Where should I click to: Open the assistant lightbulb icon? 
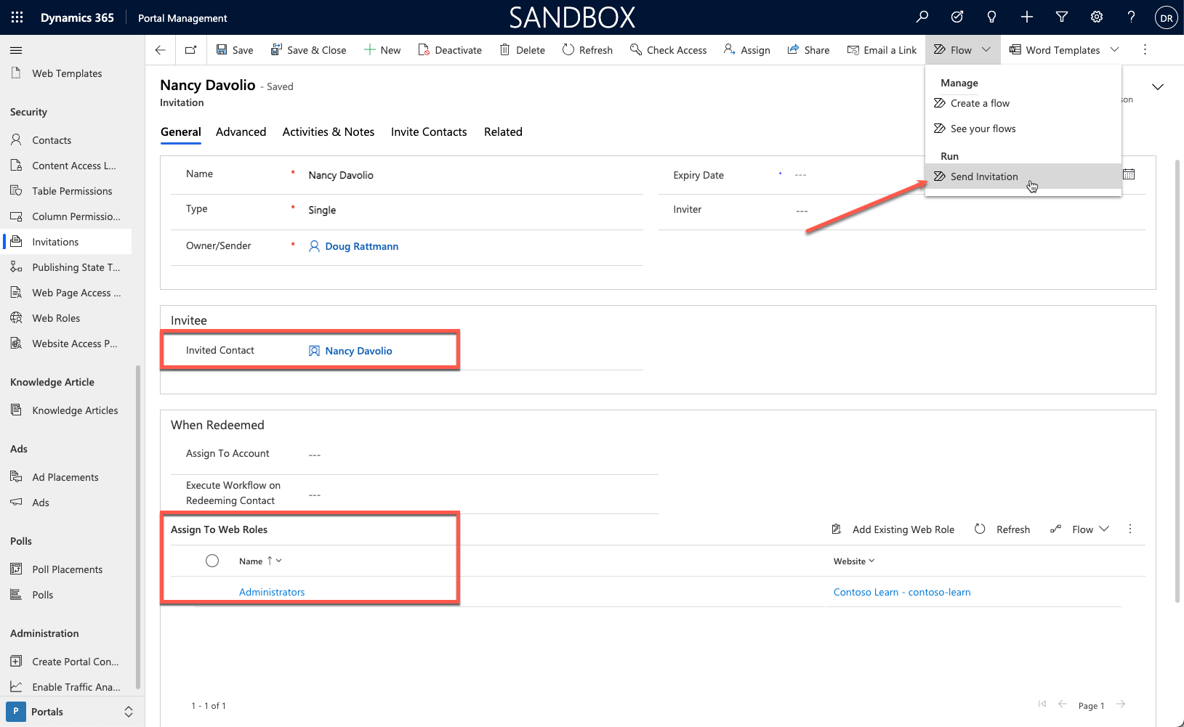tap(991, 17)
